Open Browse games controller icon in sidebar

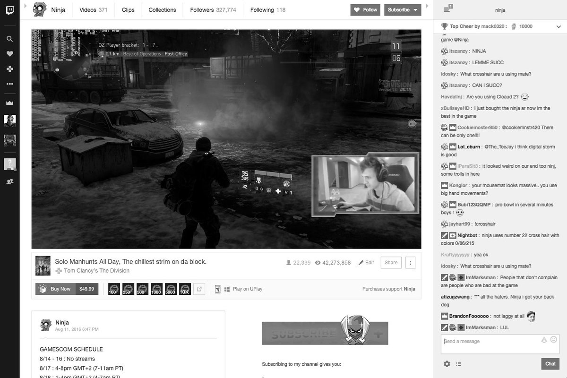(x=9, y=69)
